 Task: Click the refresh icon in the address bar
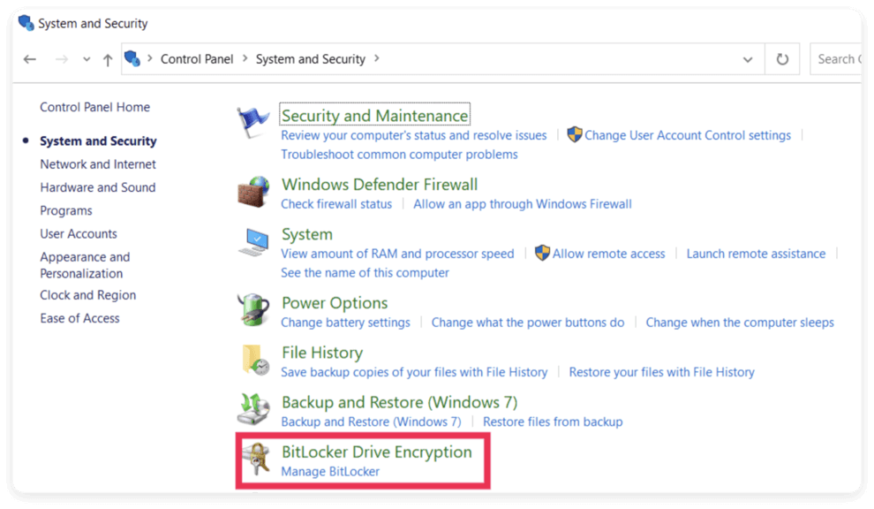click(783, 58)
